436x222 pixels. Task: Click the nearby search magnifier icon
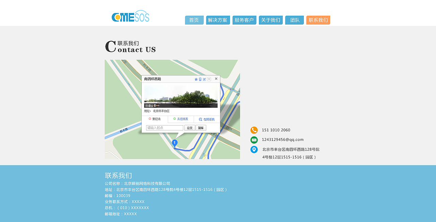(x=201, y=119)
